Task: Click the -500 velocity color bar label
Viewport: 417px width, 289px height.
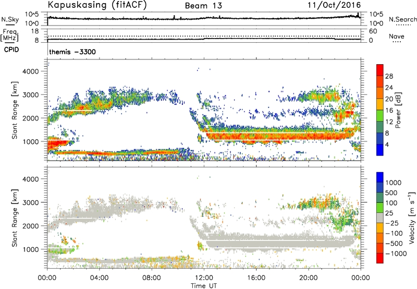Action: pos(394,244)
